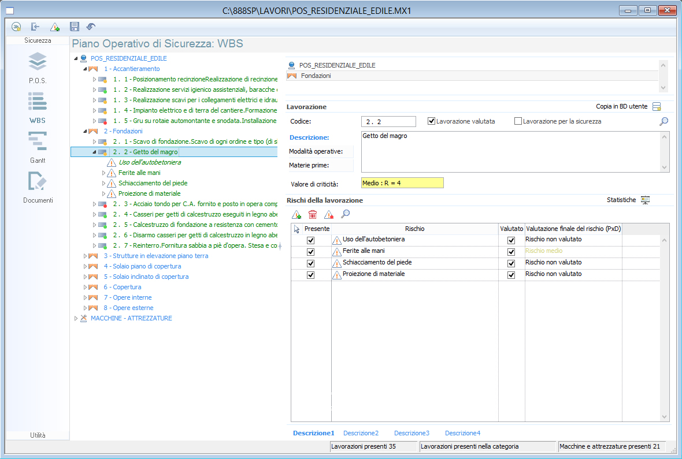The image size is (682, 459).
Task: Toggle Valutato for Proiezione di materiale
Action: coord(511,275)
